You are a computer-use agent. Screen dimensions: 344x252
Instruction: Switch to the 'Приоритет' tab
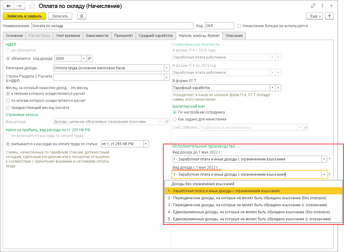point(123,36)
